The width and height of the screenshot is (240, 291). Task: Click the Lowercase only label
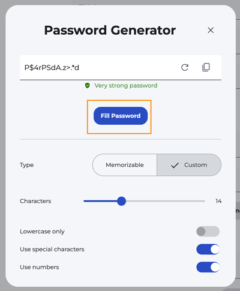pyautogui.click(x=42, y=232)
